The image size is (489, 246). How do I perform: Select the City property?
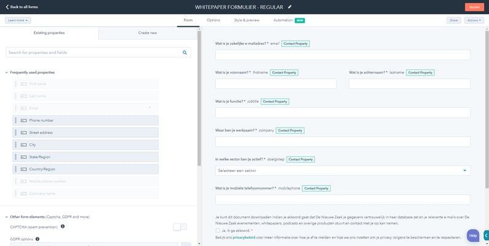[85, 145]
